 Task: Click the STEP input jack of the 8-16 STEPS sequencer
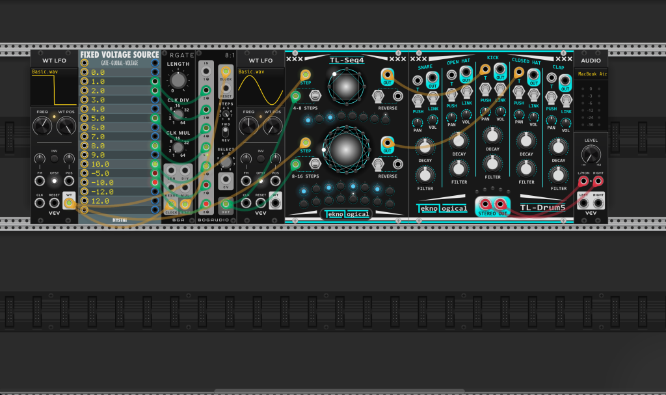coord(306,143)
